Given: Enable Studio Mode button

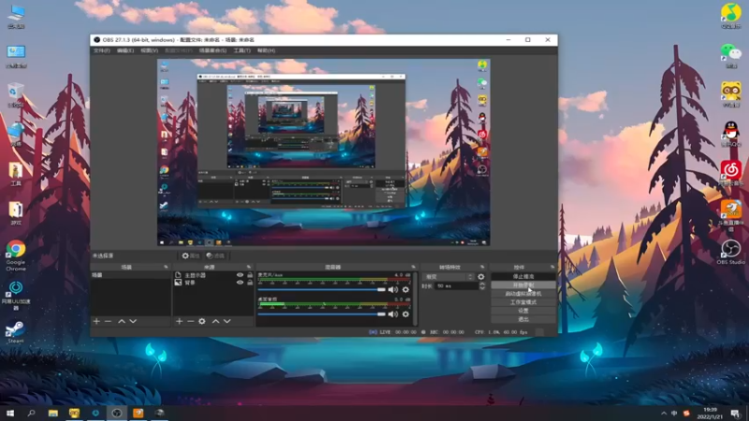Looking at the screenshot, I should tap(523, 302).
